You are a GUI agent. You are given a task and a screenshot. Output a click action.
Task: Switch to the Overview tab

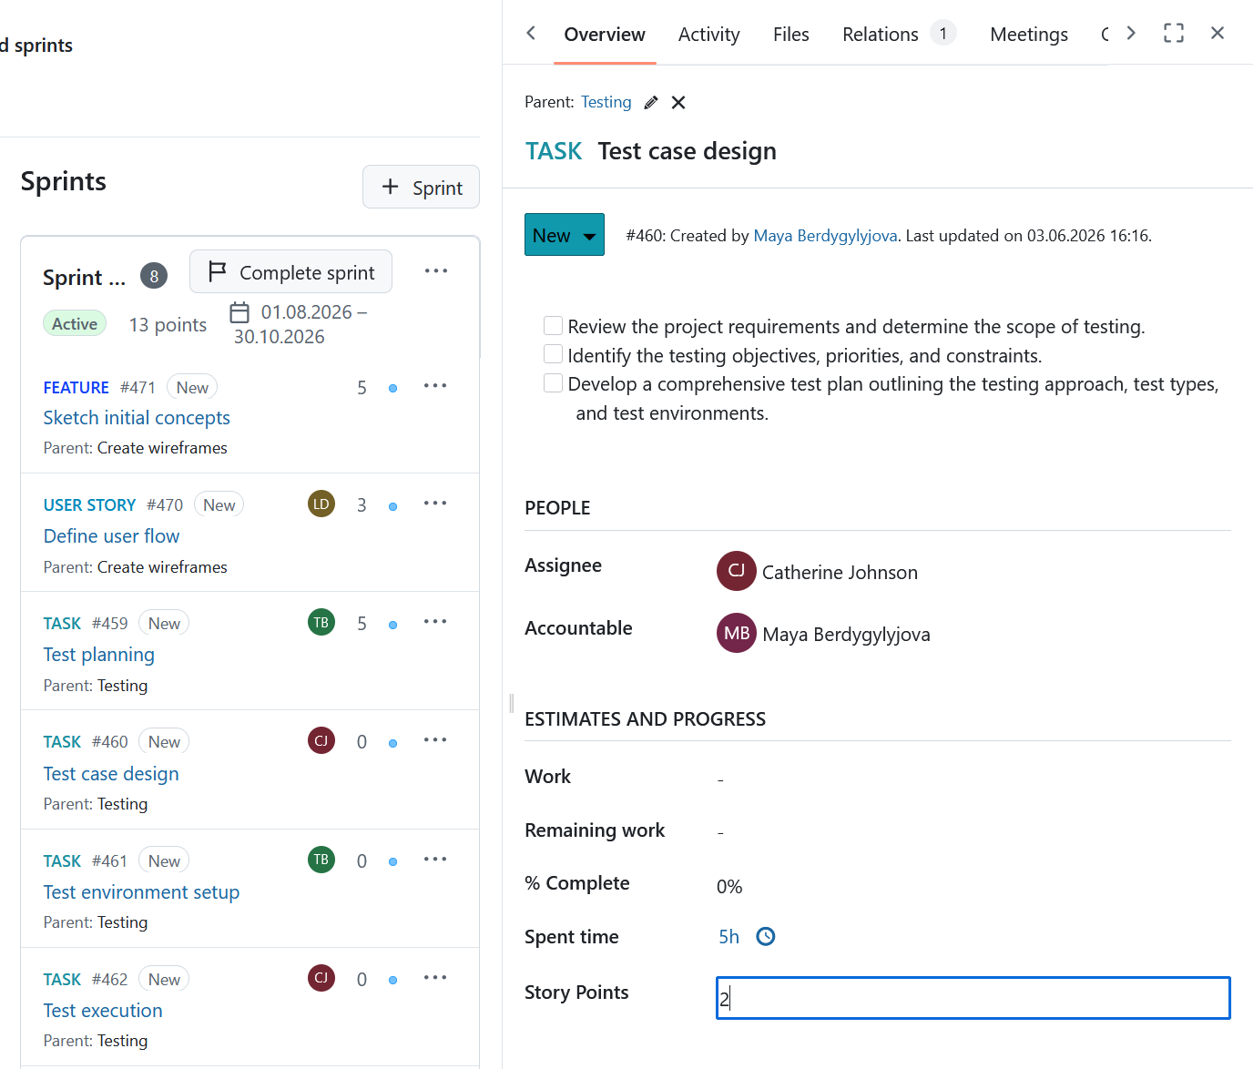pos(605,35)
